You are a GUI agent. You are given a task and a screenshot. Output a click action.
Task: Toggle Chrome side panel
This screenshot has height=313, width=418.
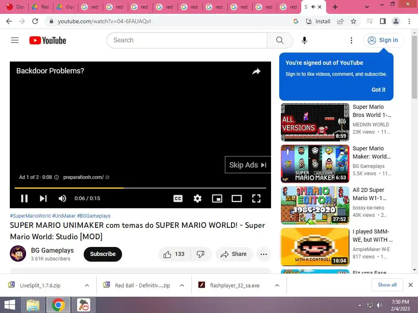(x=383, y=21)
